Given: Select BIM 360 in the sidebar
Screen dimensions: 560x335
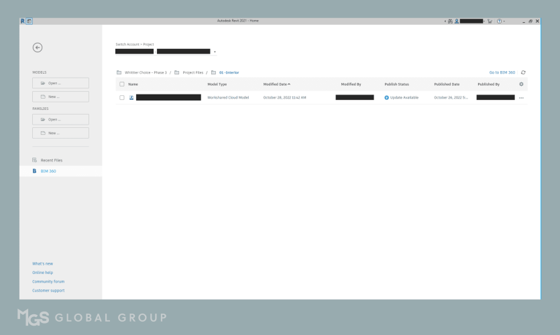Looking at the screenshot, I should click(x=48, y=171).
